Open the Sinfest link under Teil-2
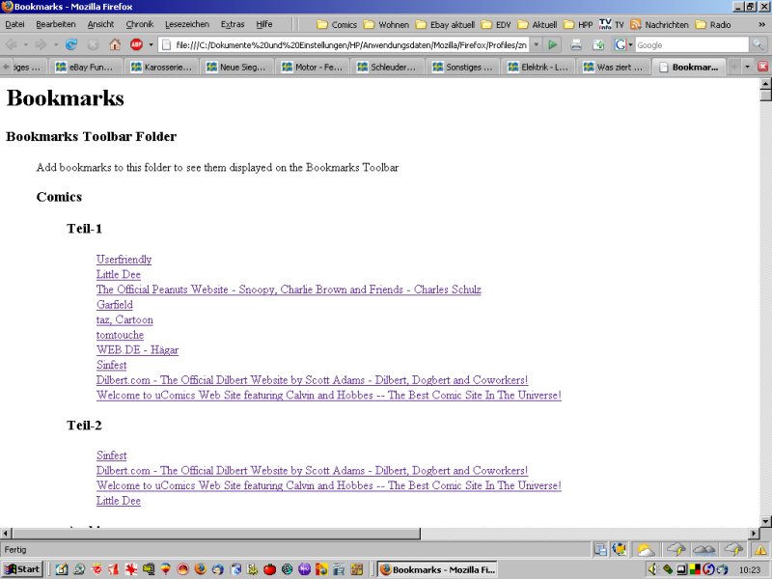 tap(112, 455)
